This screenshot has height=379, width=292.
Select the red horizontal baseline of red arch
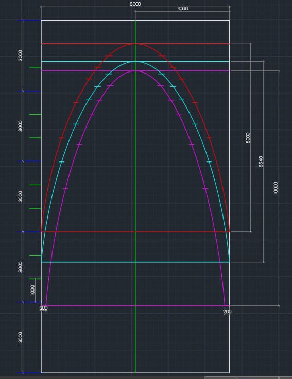point(135,232)
